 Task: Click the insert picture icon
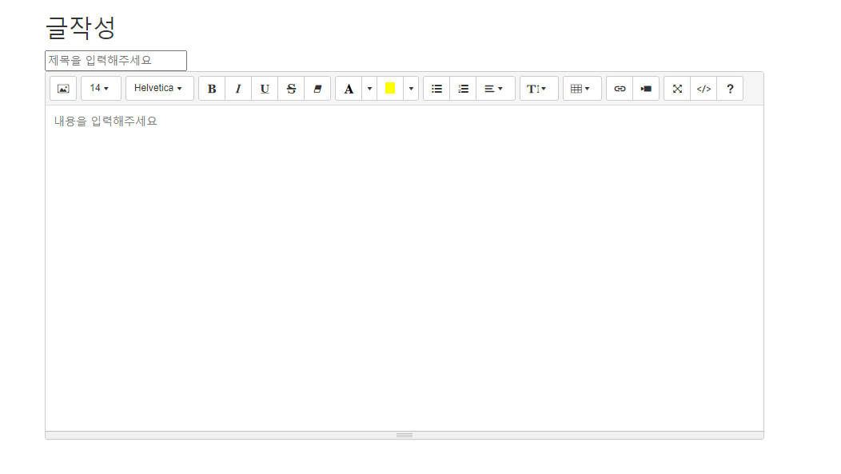point(63,89)
